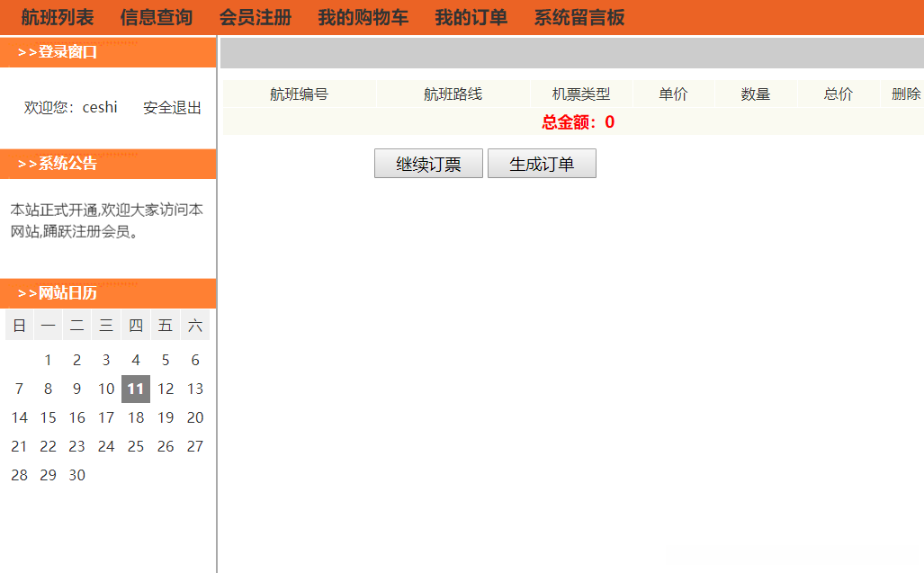Select day 9 in calendar
Image resolution: width=924 pixels, height=573 pixels.
(76, 389)
